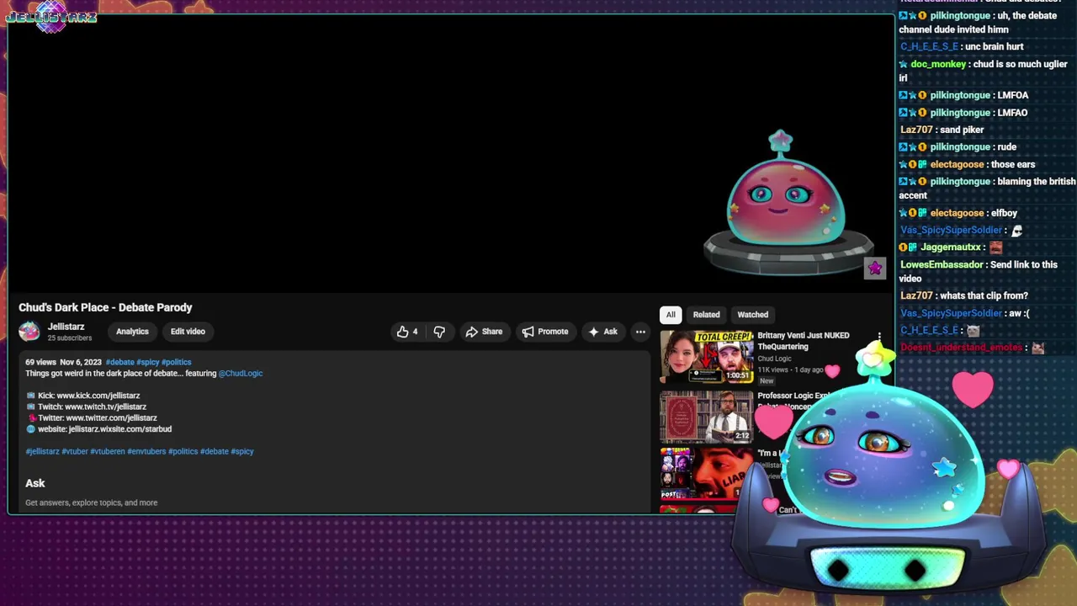1077x606 pixels.
Task: Open the Ask button with sparkle icon
Action: [602, 332]
